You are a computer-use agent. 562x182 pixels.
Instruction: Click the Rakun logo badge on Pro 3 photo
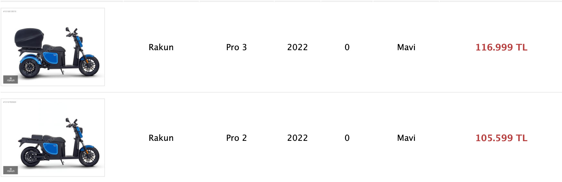[11, 79]
